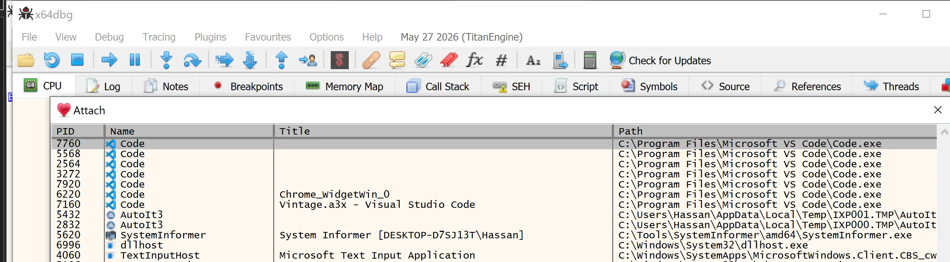The height and width of the screenshot is (262, 950).
Task: Open the Options menu
Action: tap(327, 37)
